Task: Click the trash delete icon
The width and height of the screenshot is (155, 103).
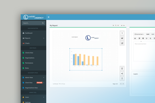Action: 122,68
